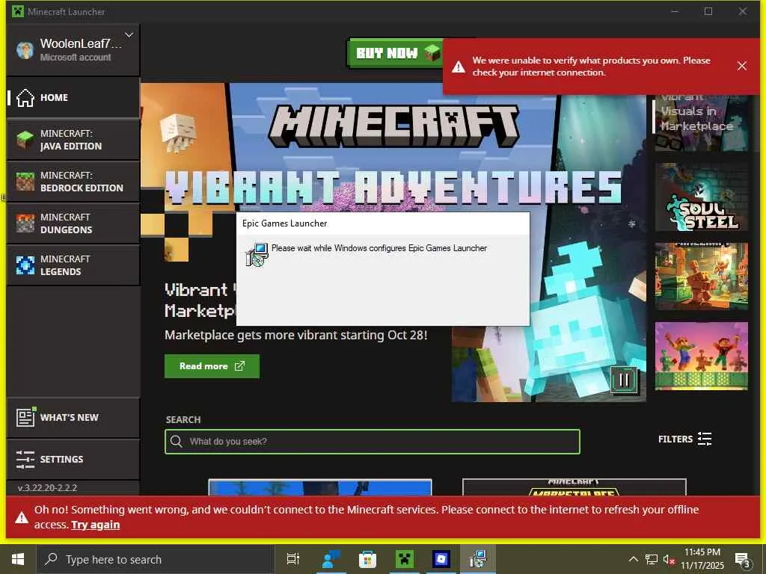Open the Soul Steel thumbnail

(702, 197)
